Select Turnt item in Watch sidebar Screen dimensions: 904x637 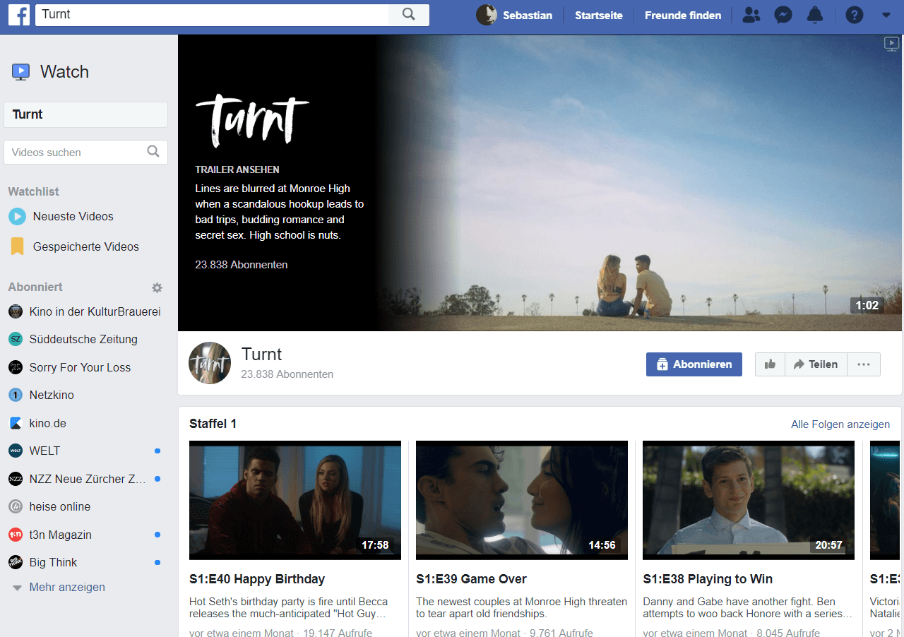click(x=85, y=114)
